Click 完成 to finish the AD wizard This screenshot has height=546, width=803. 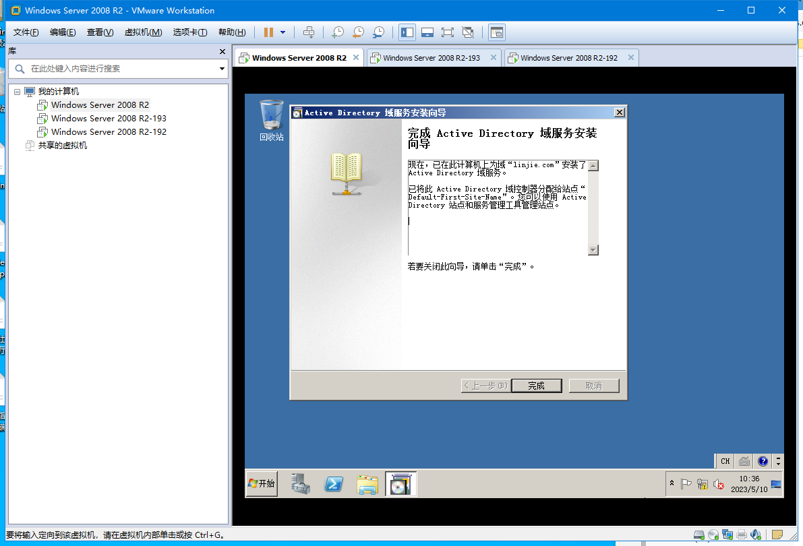click(x=536, y=386)
